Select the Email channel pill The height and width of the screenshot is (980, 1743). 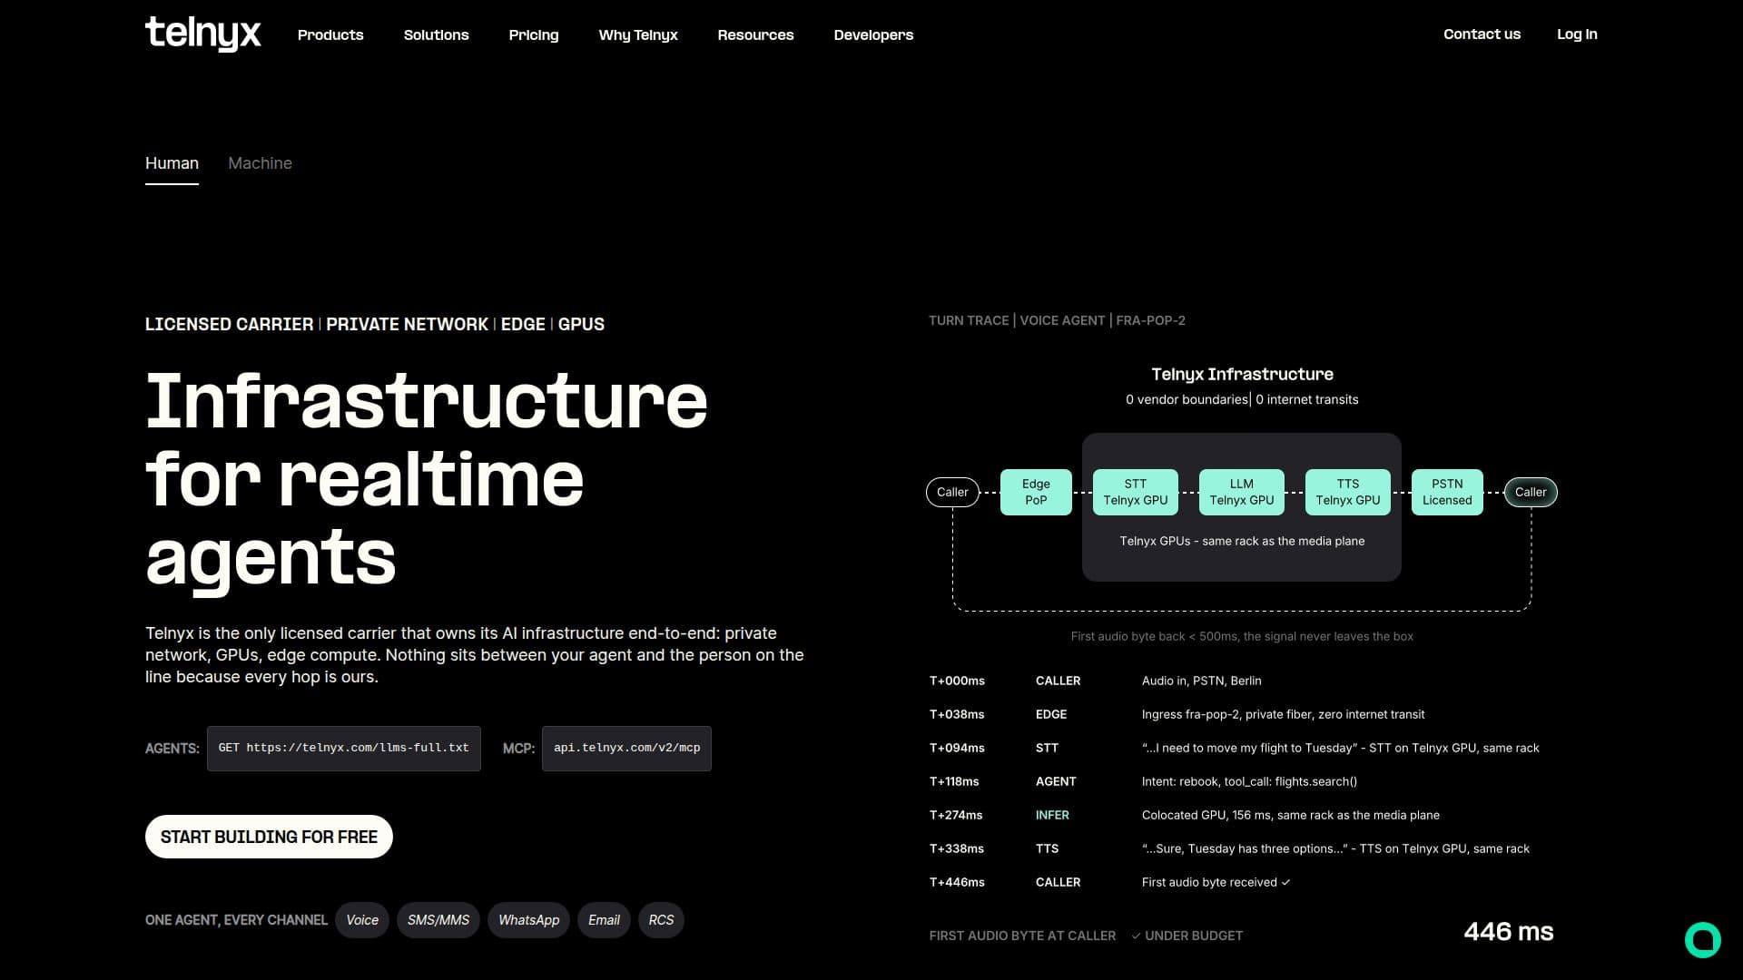pyautogui.click(x=604, y=920)
